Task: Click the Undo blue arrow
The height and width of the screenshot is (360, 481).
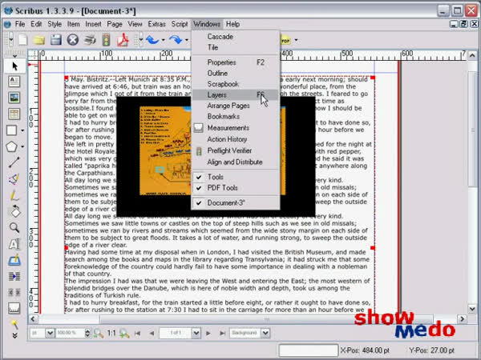Action: pos(152,40)
